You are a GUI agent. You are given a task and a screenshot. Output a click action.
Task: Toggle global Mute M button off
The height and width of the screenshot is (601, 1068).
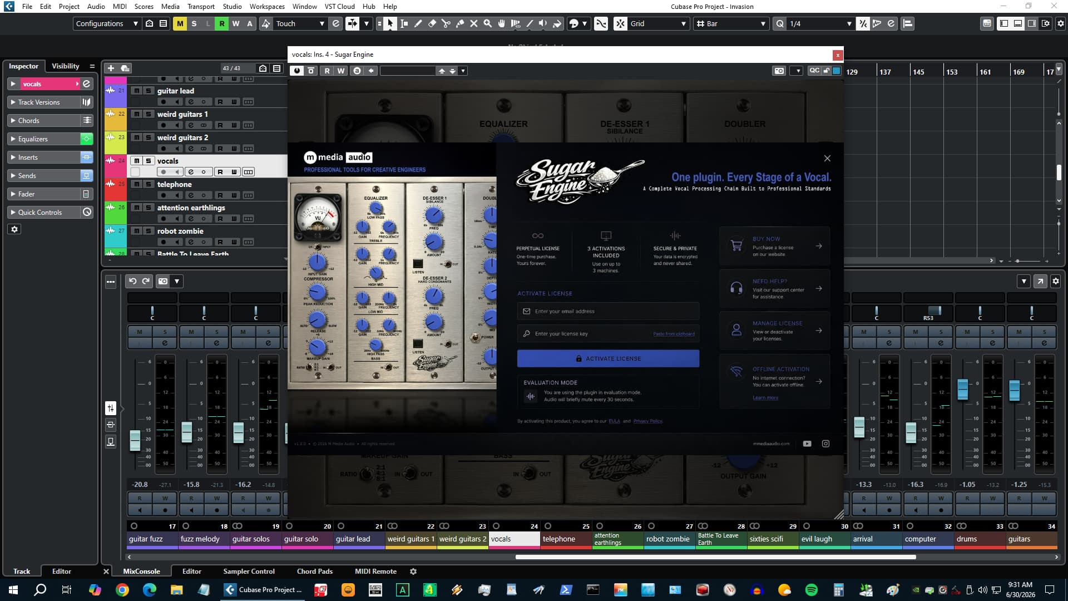[180, 23]
